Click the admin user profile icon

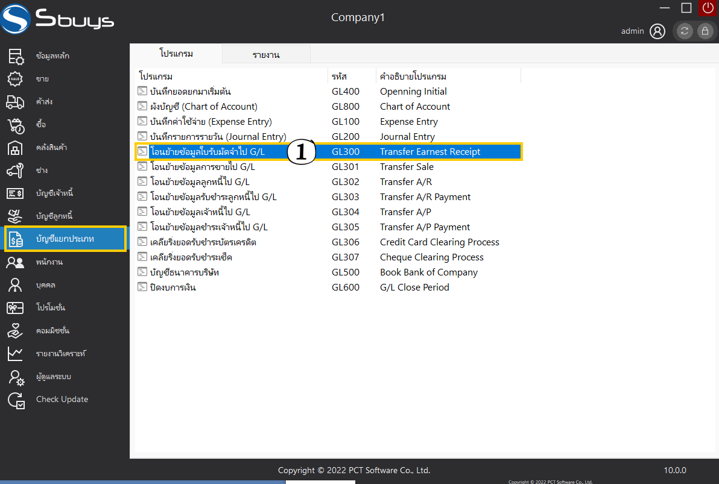(657, 31)
